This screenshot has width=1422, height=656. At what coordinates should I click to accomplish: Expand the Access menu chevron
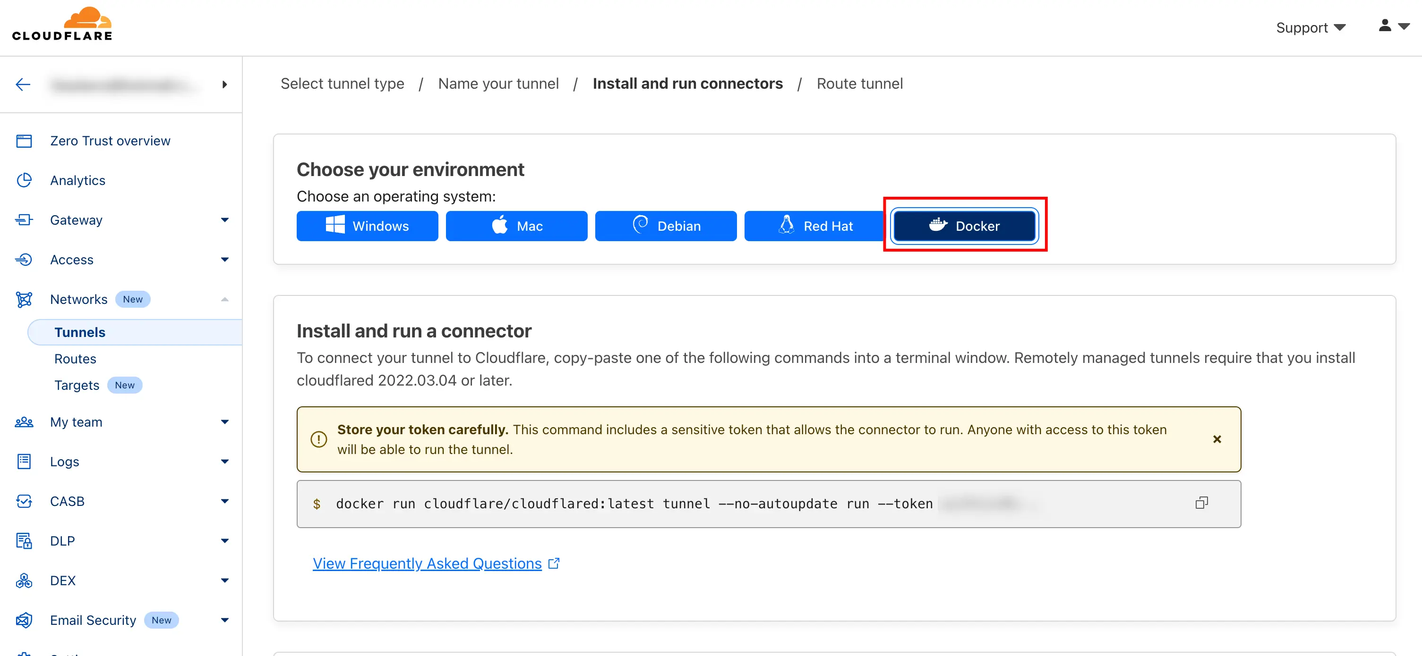pyautogui.click(x=224, y=260)
